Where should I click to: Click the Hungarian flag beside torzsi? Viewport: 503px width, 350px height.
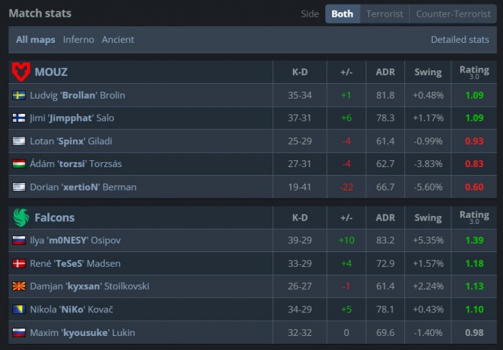pos(19,164)
